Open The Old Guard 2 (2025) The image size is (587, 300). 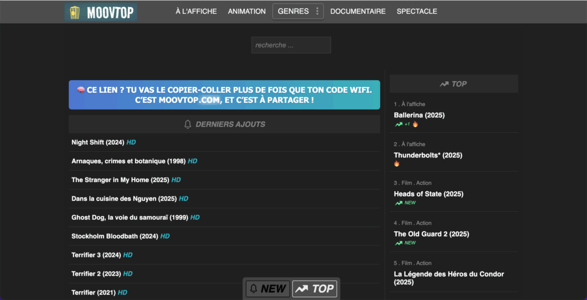tap(431, 234)
